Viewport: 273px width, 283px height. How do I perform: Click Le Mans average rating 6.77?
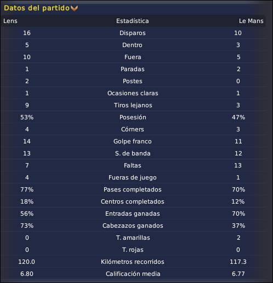click(x=238, y=274)
